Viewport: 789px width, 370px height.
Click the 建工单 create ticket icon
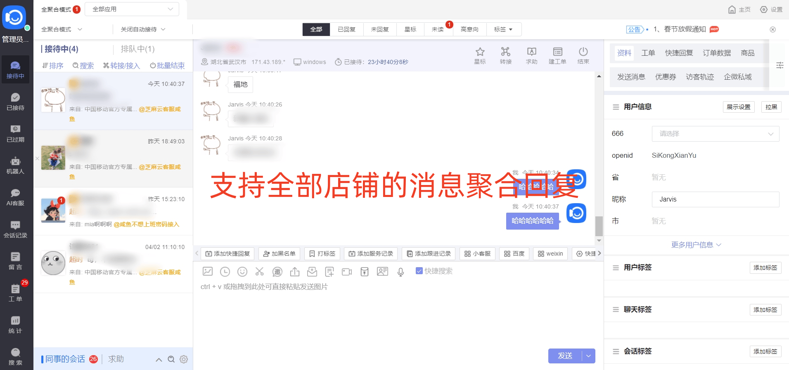557,52
